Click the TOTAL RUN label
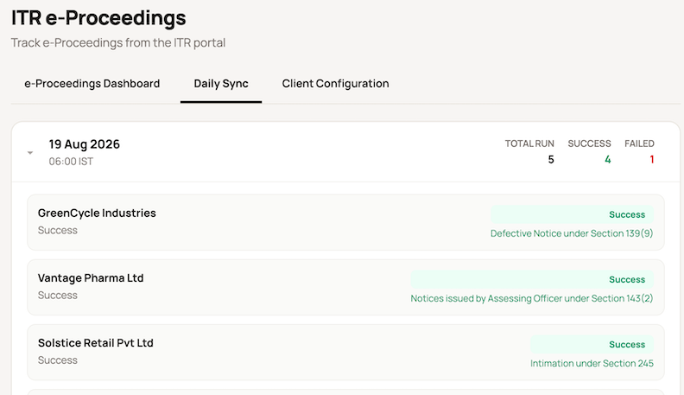Viewport: 684px width, 395px height. tap(529, 143)
